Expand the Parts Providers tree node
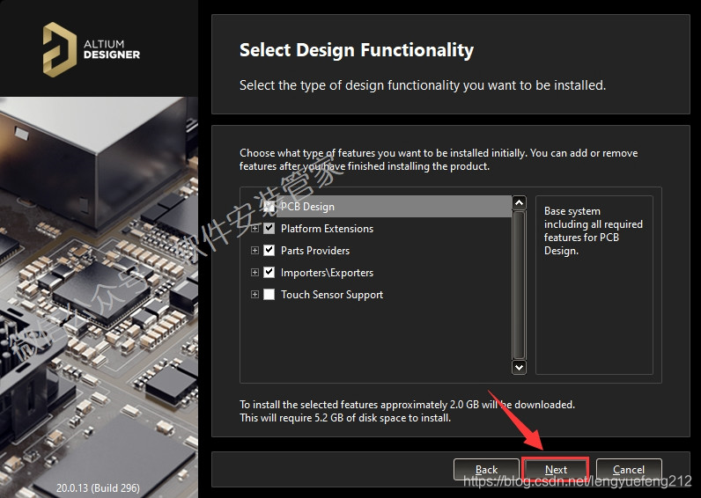 tap(255, 250)
